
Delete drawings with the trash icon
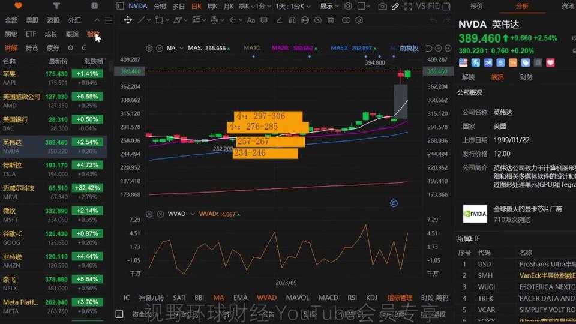331,20
